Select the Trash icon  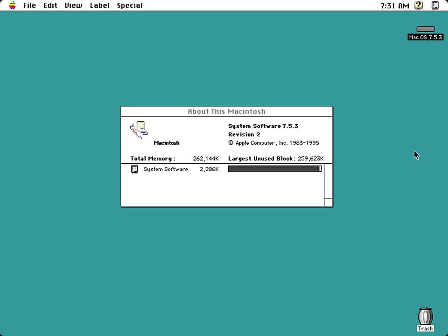click(x=426, y=316)
